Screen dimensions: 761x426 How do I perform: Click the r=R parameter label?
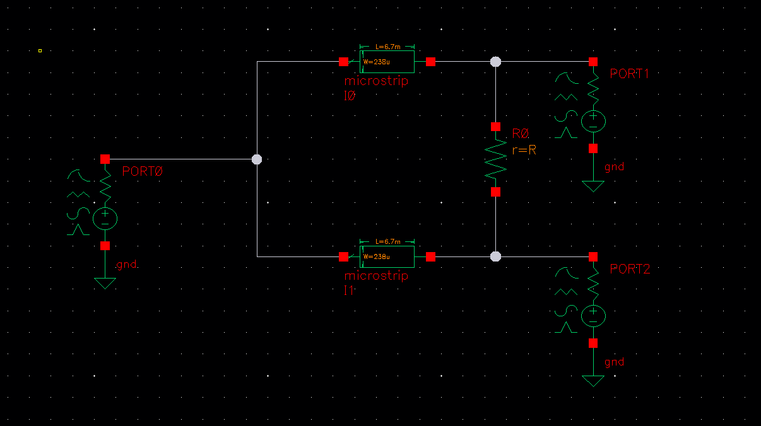(x=524, y=149)
